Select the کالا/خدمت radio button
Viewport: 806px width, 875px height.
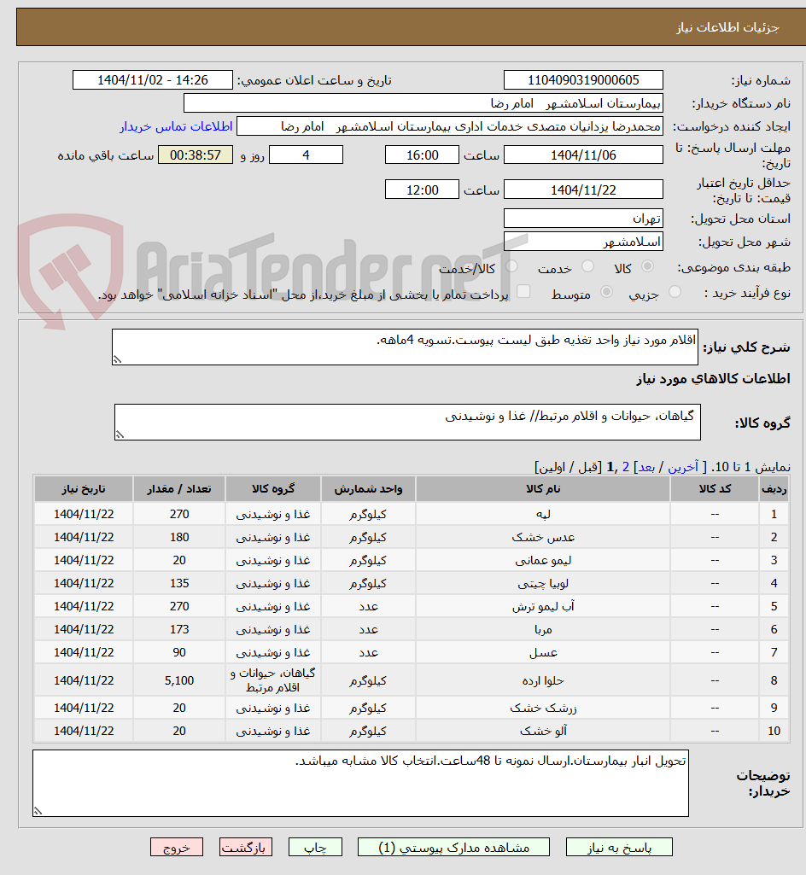(511, 266)
